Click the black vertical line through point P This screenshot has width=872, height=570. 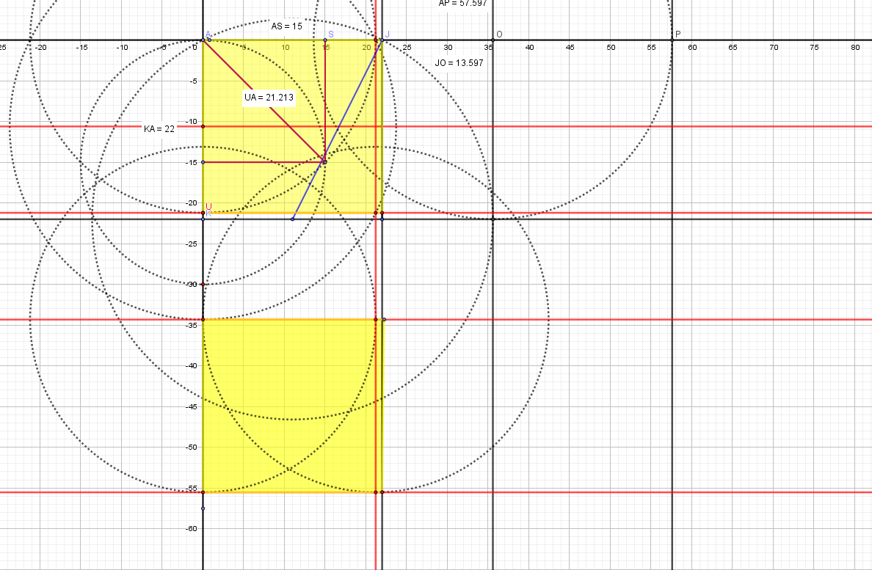click(x=672, y=293)
